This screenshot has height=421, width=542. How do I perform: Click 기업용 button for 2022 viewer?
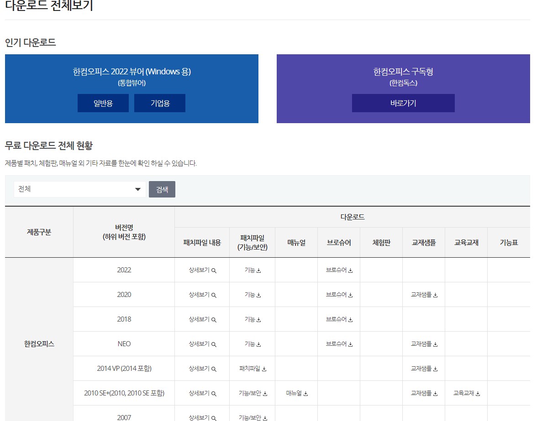click(160, 103)
